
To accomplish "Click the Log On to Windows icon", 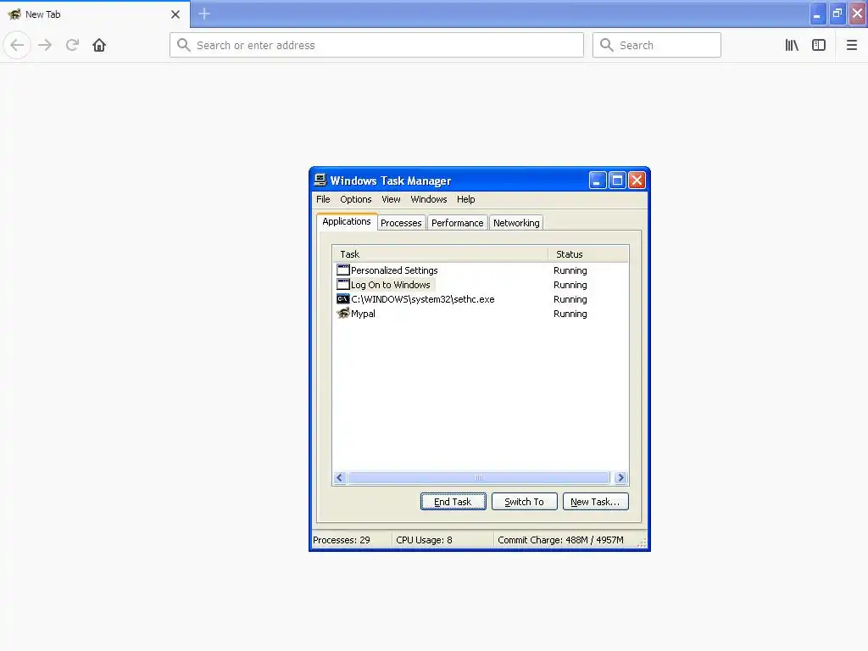I will tap(343, 284).
